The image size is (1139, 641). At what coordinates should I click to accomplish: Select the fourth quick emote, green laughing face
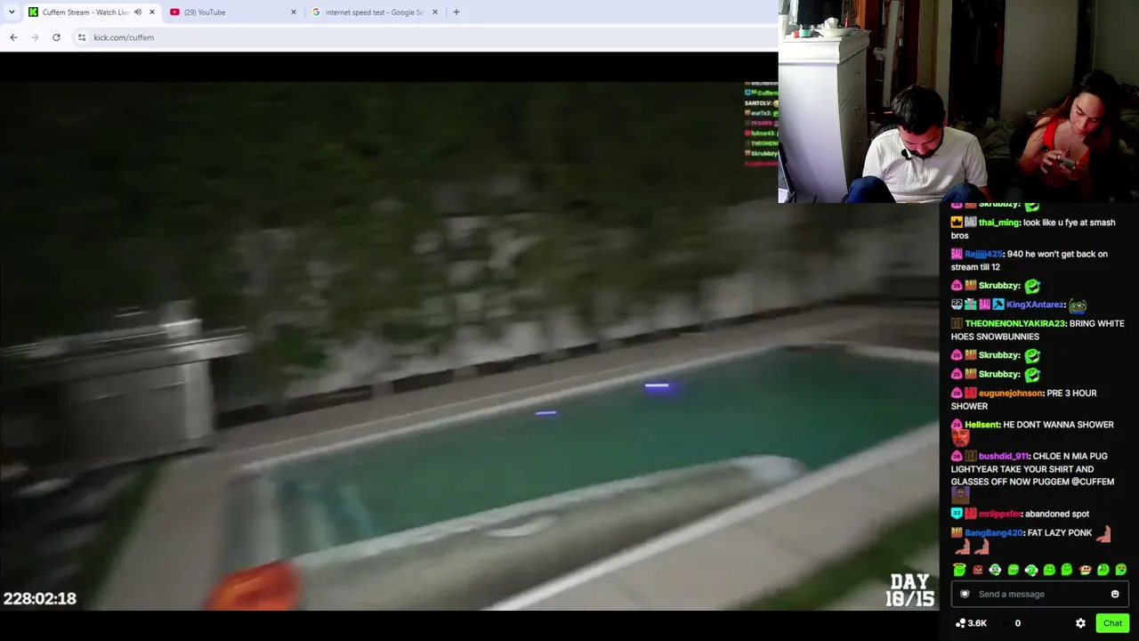tap(1014, 570)
